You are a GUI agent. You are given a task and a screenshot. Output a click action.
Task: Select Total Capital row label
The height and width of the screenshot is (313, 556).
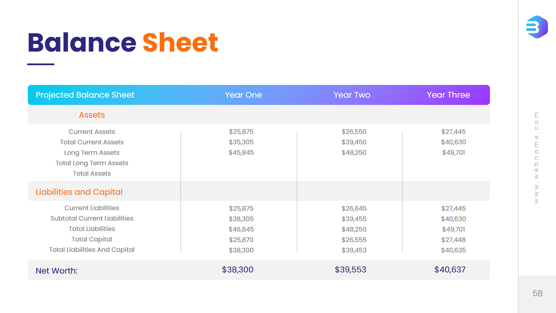pos(92,239)
